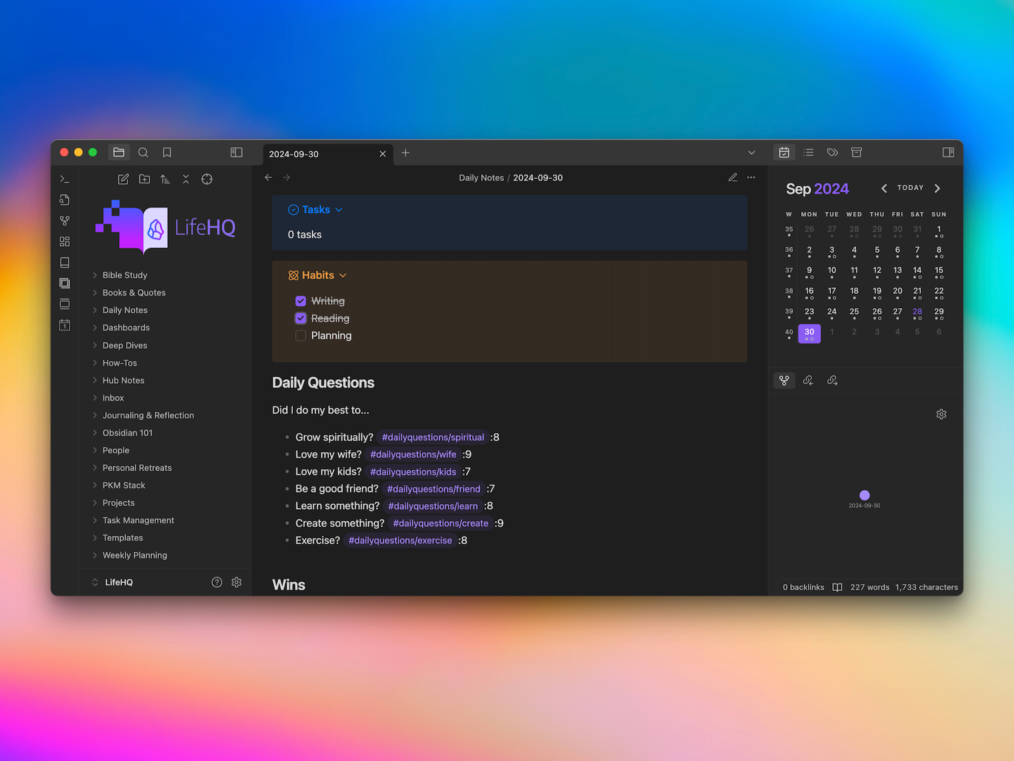This screenshot has height=761, width=1014.
Task: Uncheck the Reading habit checkbox
Action: point(301,318)
